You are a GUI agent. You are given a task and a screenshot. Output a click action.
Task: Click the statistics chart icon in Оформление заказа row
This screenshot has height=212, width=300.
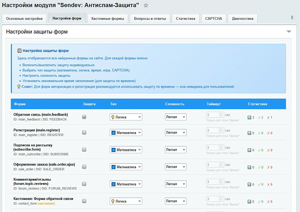tap(249, 167)
